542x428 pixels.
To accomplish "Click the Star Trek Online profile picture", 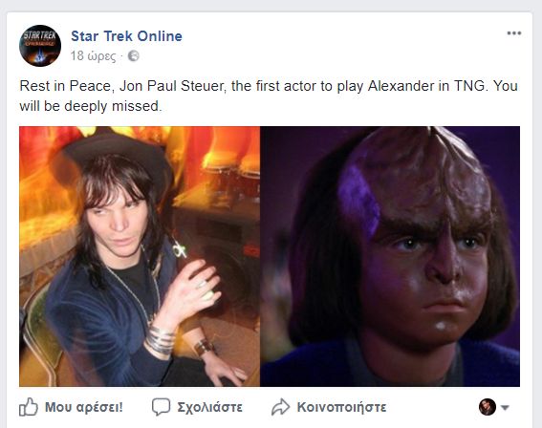I will (40, 46).
